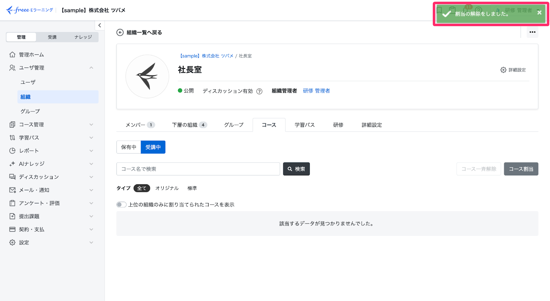Viewport: 550px width, 301px height.
Task: Click the AIナレッジ sparkle icon
Action: click(x=12, y=164)
